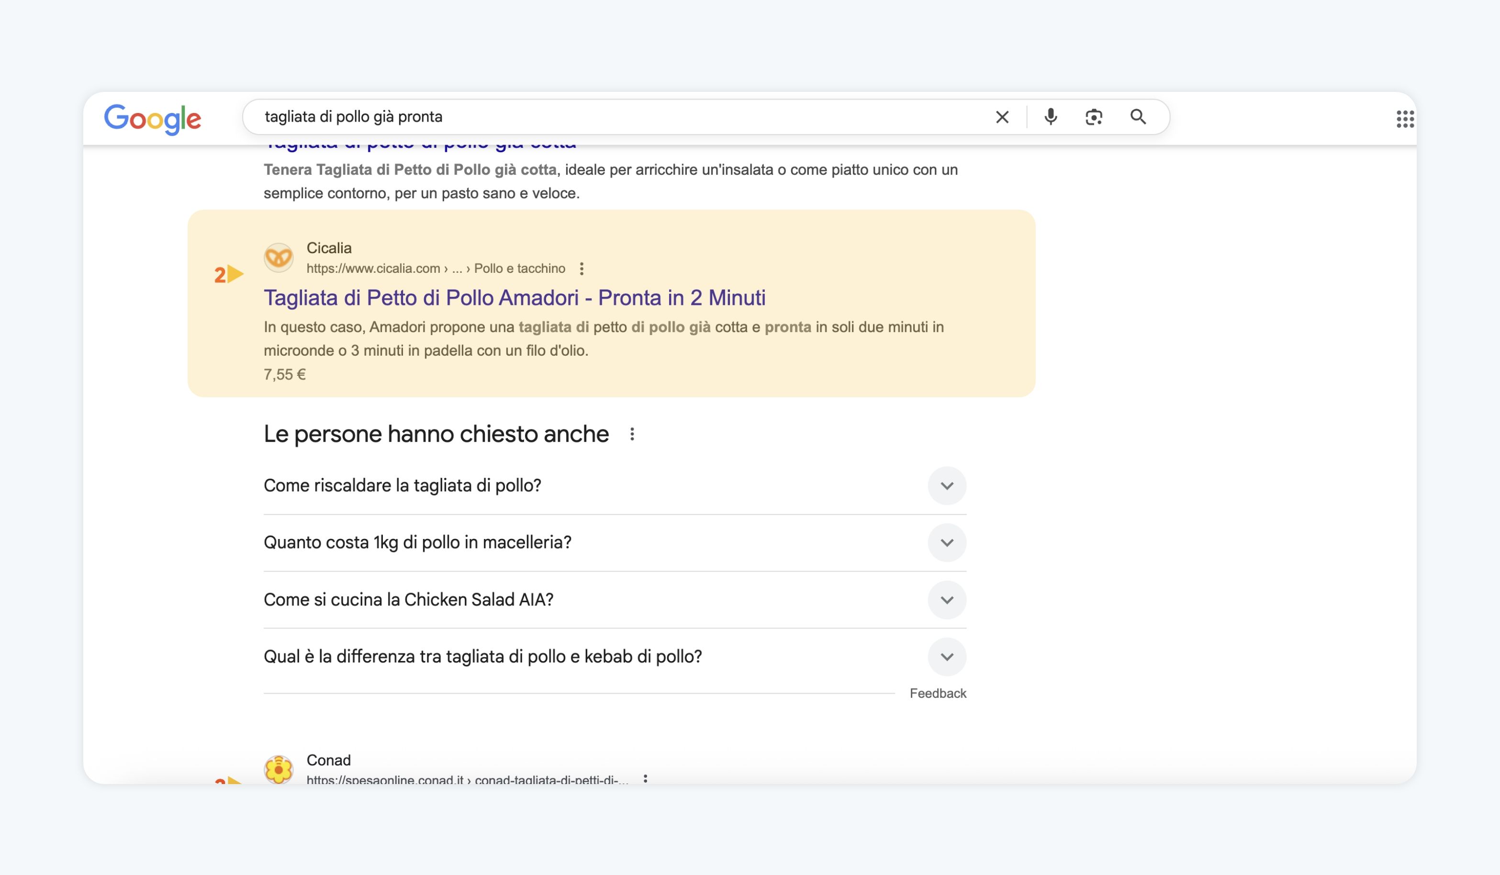Click the '7,55 €' price text
The height and width of the screenshot is (875, 1500).
coord(284,374)
